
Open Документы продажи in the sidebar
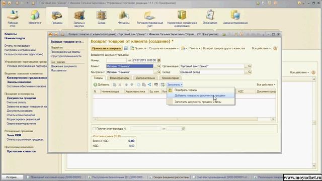pyautogui.click(x=21, y=98)
